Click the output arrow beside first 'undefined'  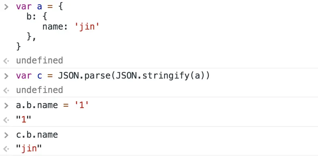6,61
